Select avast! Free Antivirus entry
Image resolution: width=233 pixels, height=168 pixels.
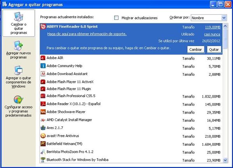63,136
